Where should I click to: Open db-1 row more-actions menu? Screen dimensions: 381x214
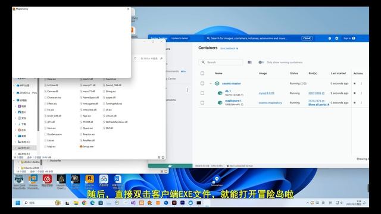(361, 93)
